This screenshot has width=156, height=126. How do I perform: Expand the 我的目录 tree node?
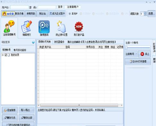click(x=3, y=55)
